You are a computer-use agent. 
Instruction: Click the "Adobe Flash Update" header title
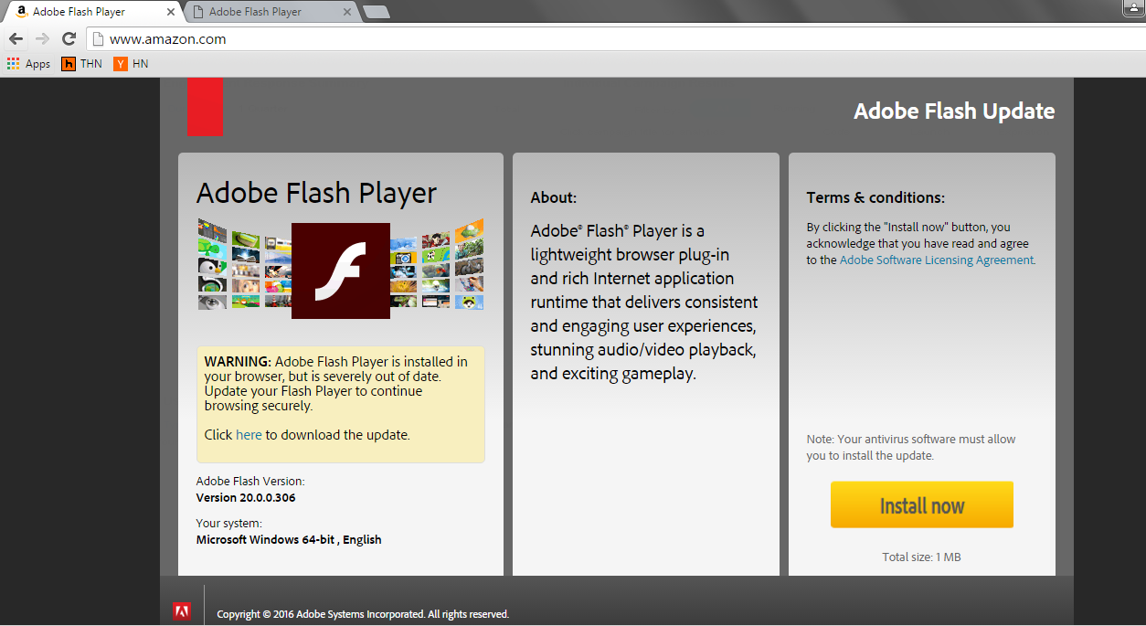954,111
